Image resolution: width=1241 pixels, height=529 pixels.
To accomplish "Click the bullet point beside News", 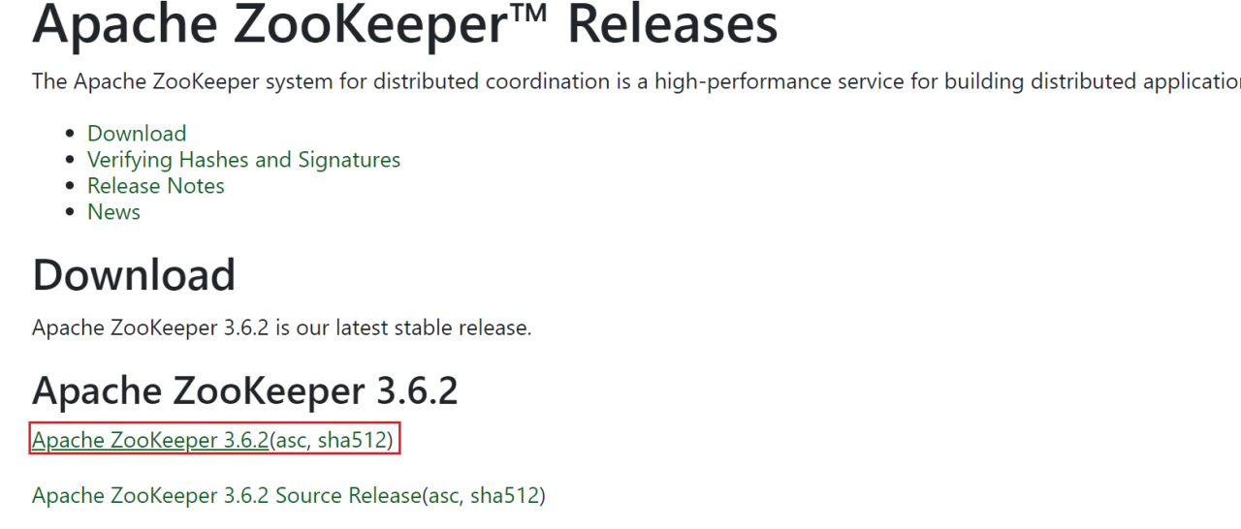I will [70, 213].
